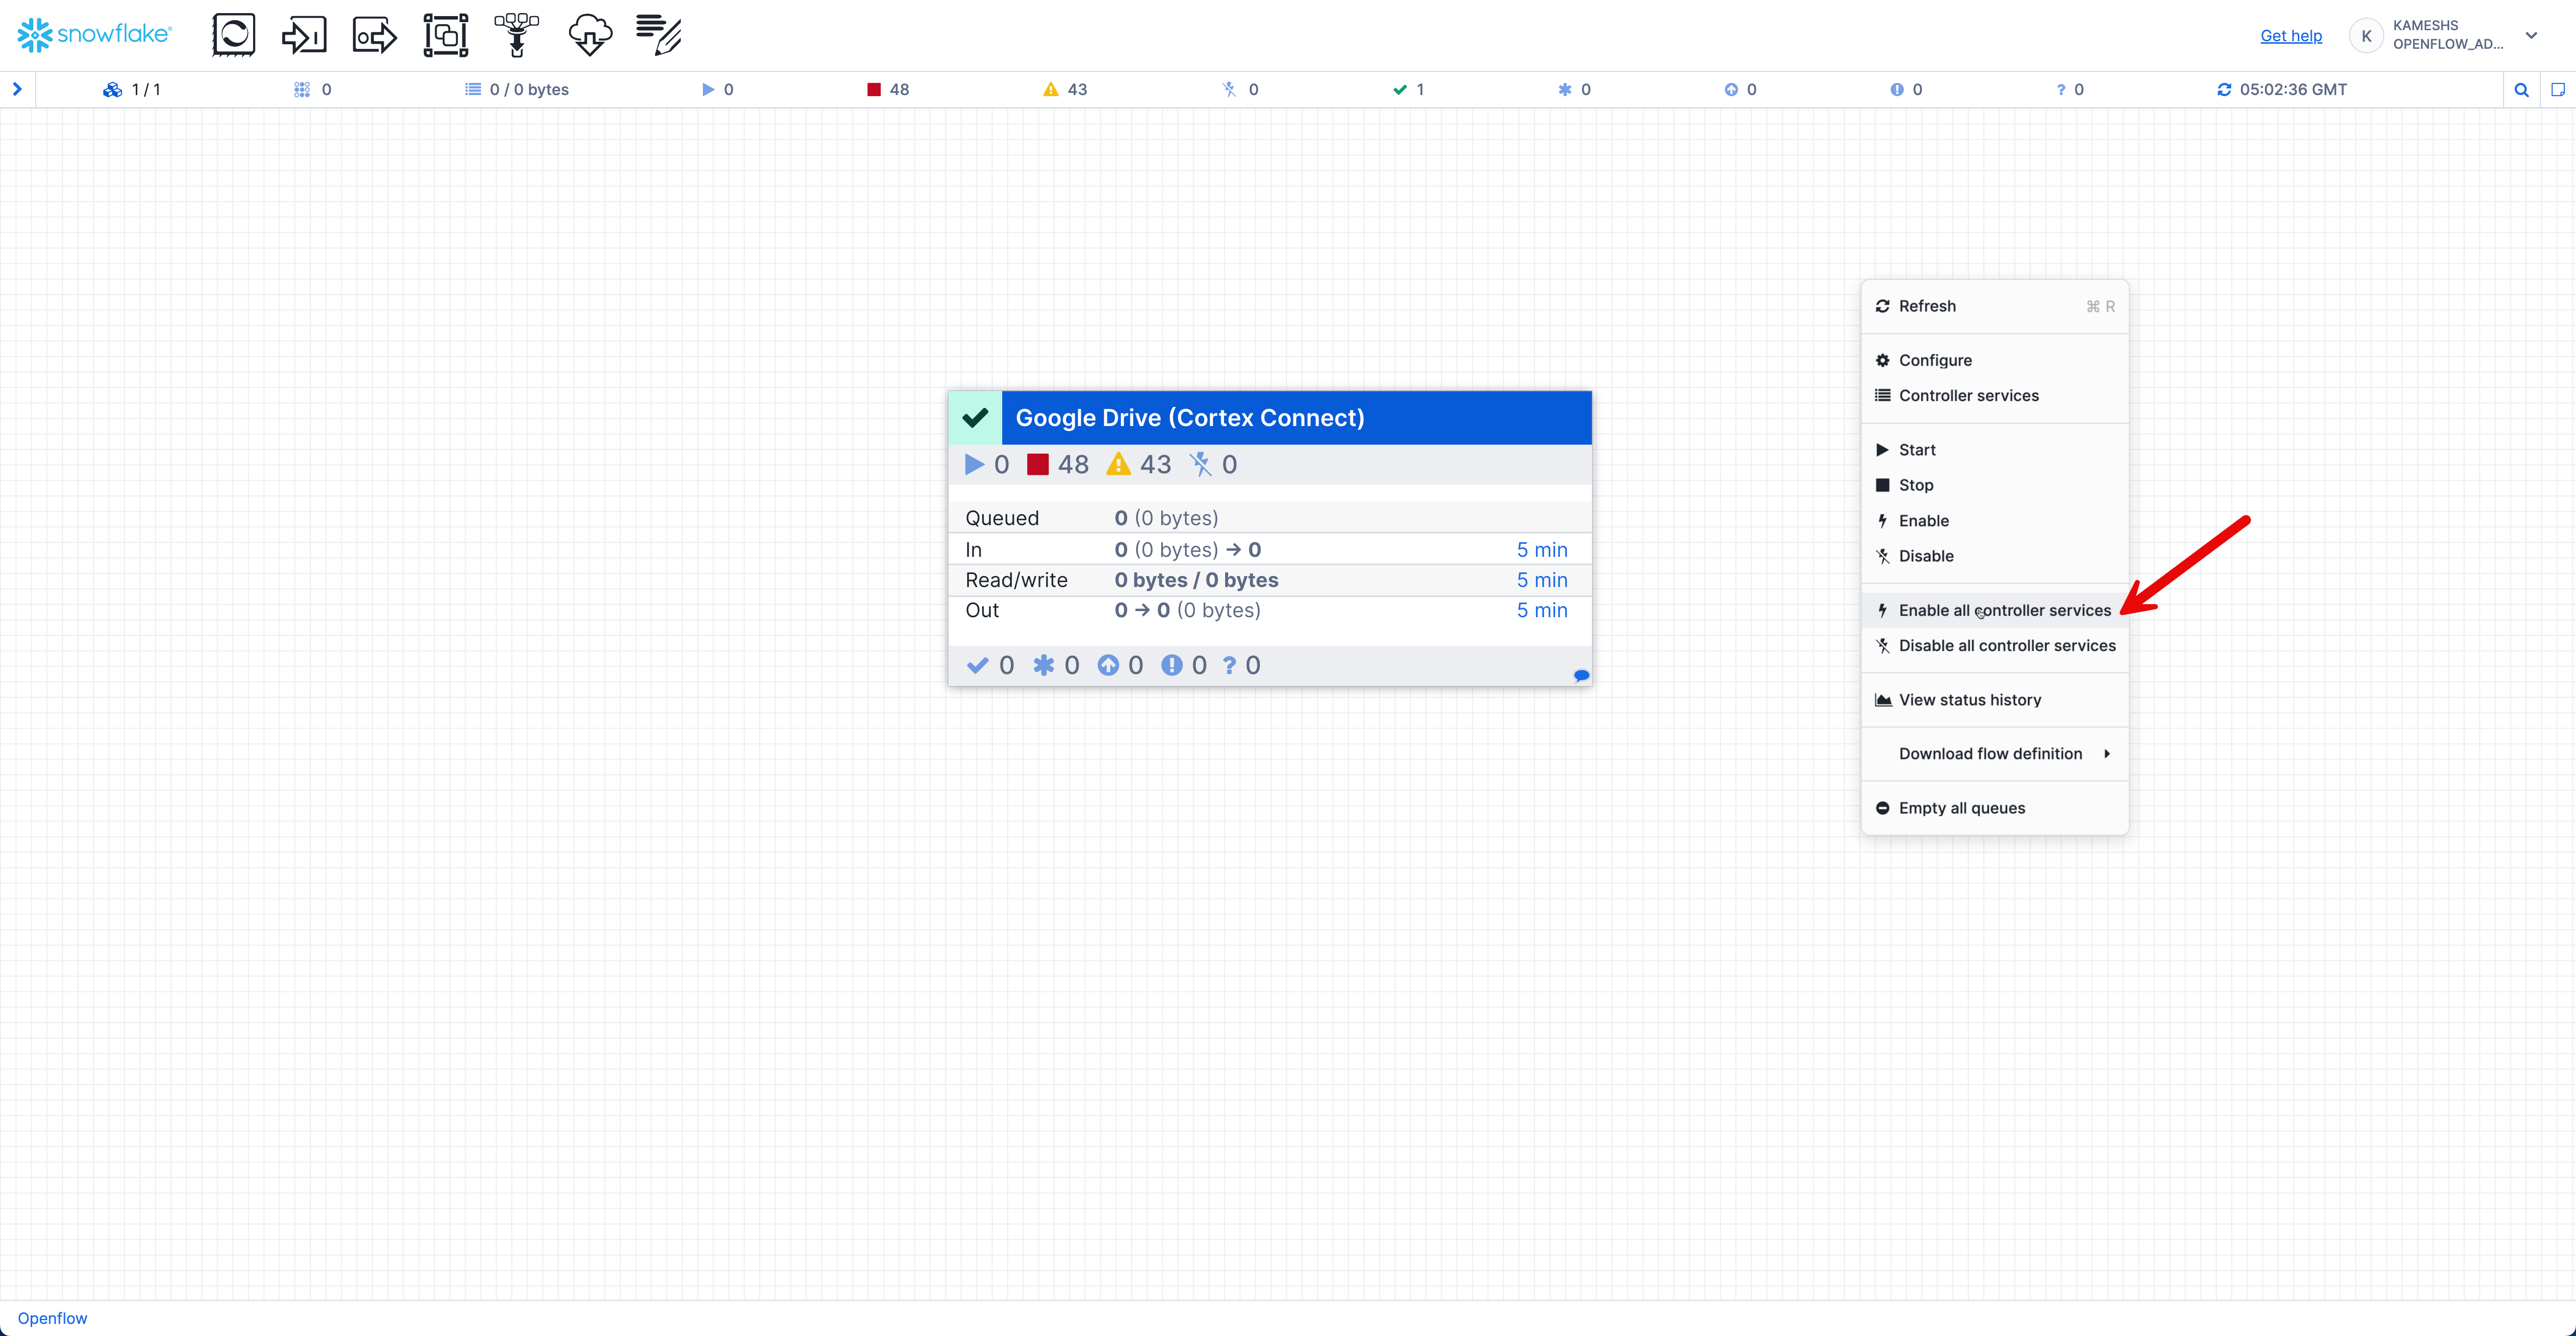The image size is (2576, 1336).
Task: Click the comment bubble on process group
Action: [1581, 676]
